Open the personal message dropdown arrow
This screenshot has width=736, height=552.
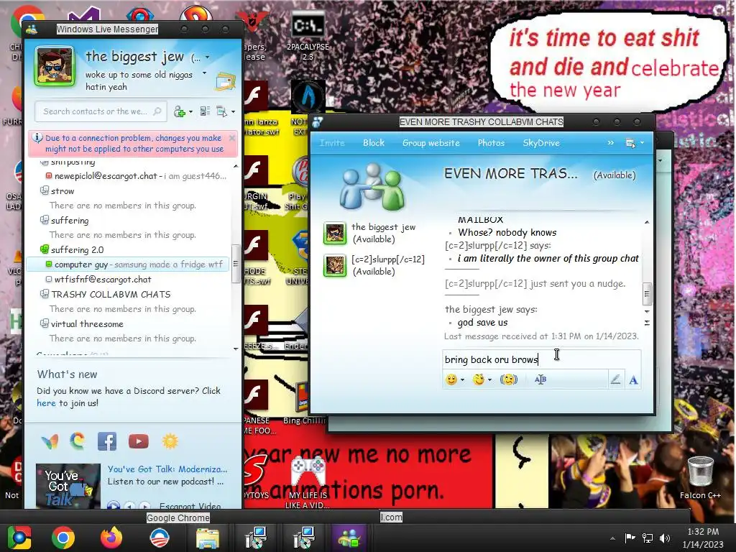(x=204, y=73)
